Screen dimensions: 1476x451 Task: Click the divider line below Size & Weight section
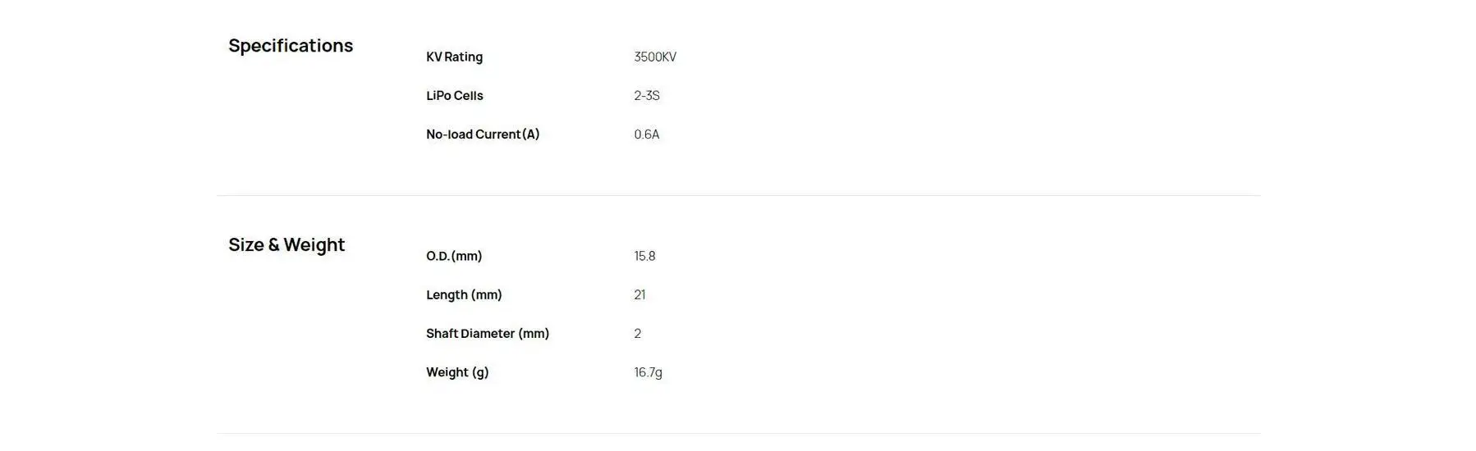click(739, 434)
